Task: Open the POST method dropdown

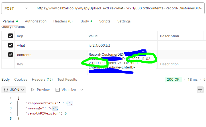Action: tap(17, 8)
